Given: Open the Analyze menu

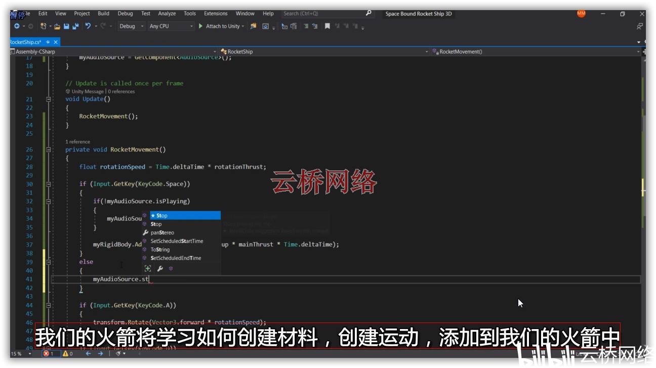Looking at the screenshot, I should click(x=167, y=14).
